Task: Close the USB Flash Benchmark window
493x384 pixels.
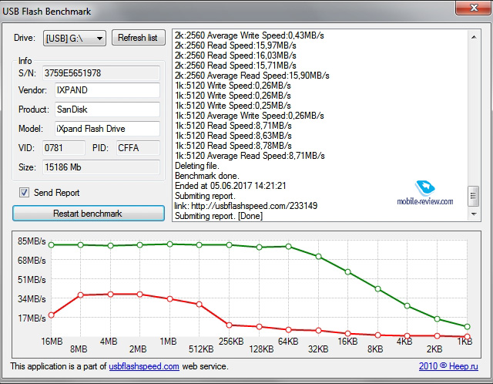Action: pos(474,8)
